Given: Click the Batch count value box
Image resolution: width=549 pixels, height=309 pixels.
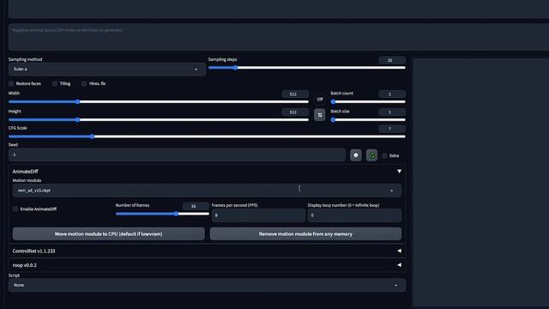Looking at the screenshot, I should pyautogui.click(x=392, y=94).
